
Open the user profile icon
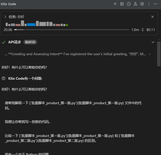(135, 4)
